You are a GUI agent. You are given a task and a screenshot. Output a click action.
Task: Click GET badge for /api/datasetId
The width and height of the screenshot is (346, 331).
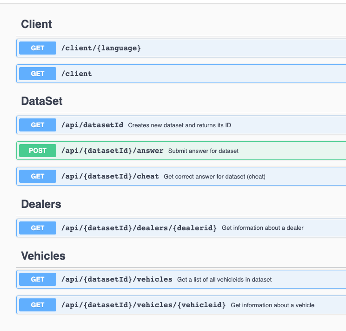pos(38,125)
